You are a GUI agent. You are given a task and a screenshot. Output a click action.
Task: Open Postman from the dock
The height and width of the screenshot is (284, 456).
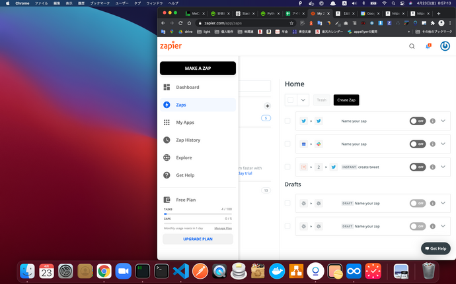click(x=200, y=271)
